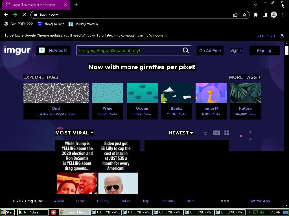
Task: Click the filter lines icon
Action: coord(205,133)
